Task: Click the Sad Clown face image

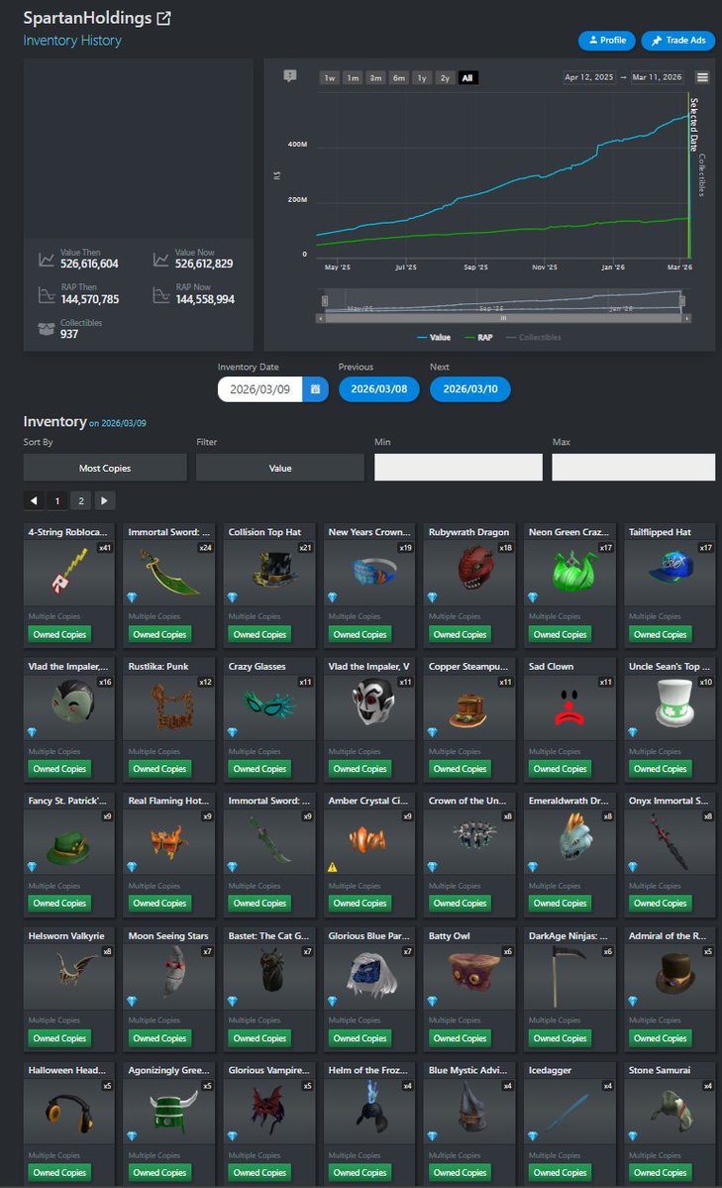Action: click(x=568, y=706)
